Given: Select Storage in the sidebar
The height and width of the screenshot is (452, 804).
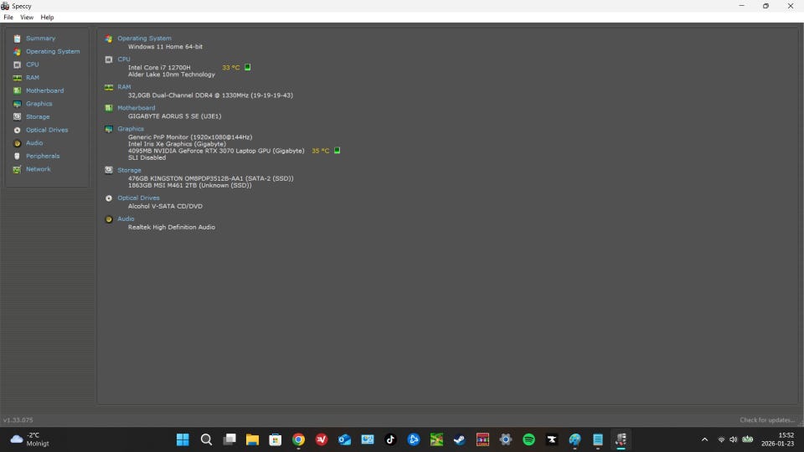Looking at the screenshot, I should tap(38, 117).
